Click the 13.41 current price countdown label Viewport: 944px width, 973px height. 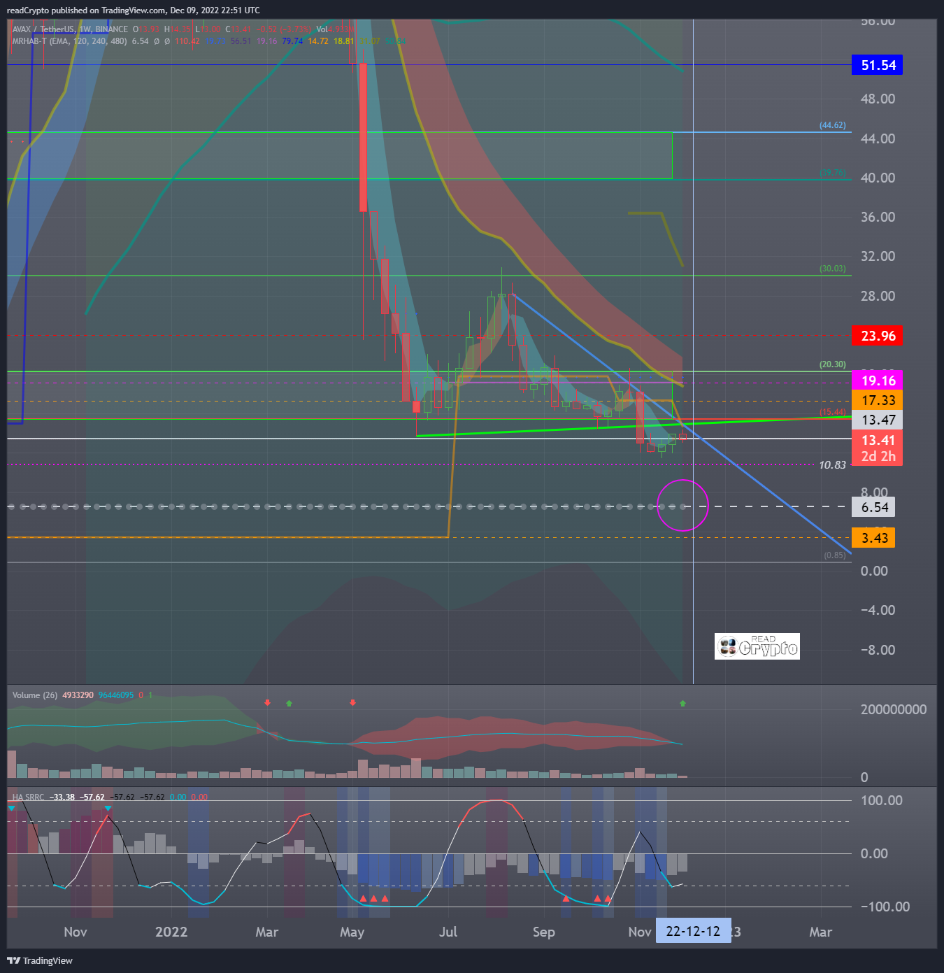click(878, 448)
